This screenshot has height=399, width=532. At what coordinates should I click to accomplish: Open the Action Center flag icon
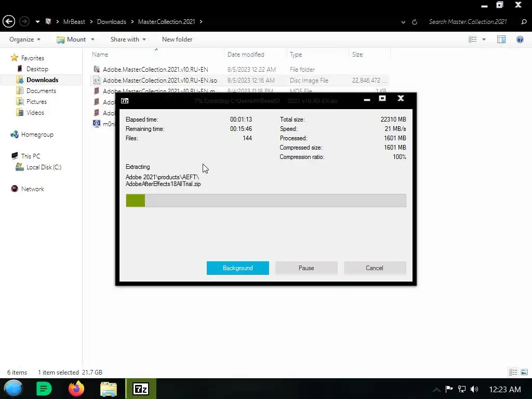pyautogui.click(x=449, y=389)
